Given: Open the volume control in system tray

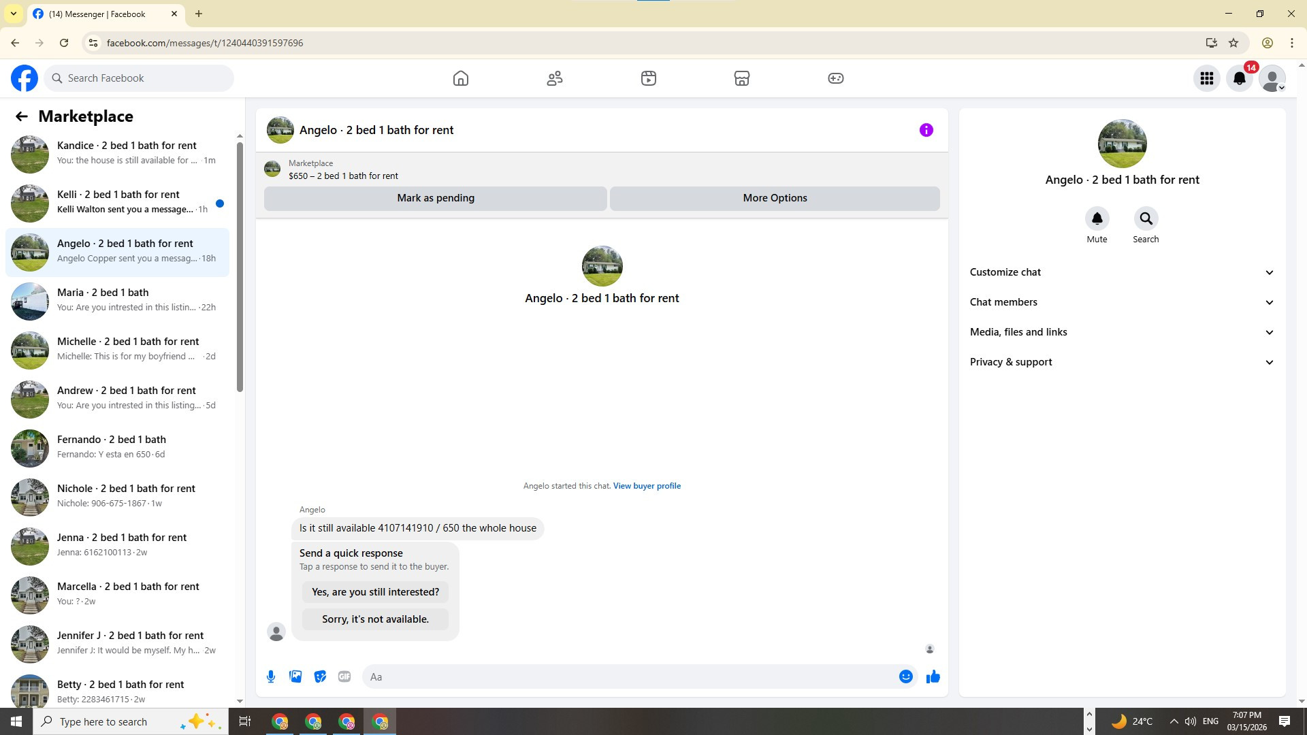Looking at the screenshot, I should [1190, 721].
